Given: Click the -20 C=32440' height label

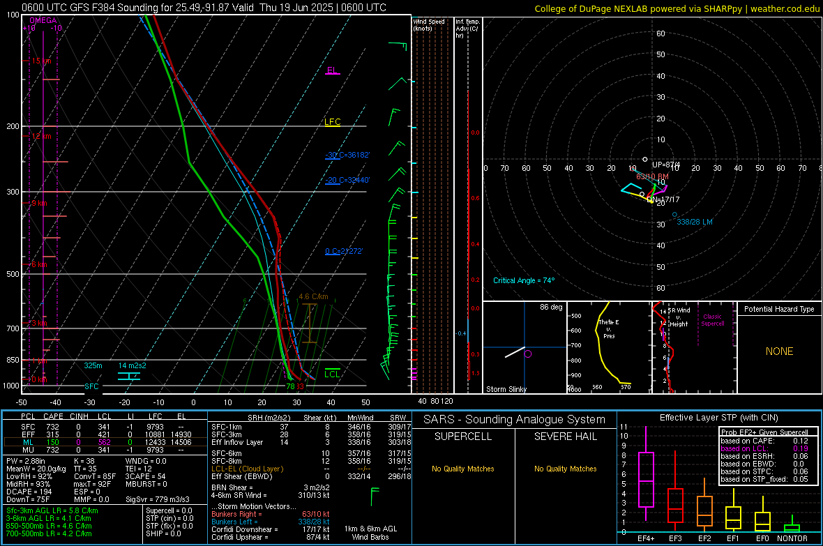Looking at the screenshot, I should coord(347,180).
